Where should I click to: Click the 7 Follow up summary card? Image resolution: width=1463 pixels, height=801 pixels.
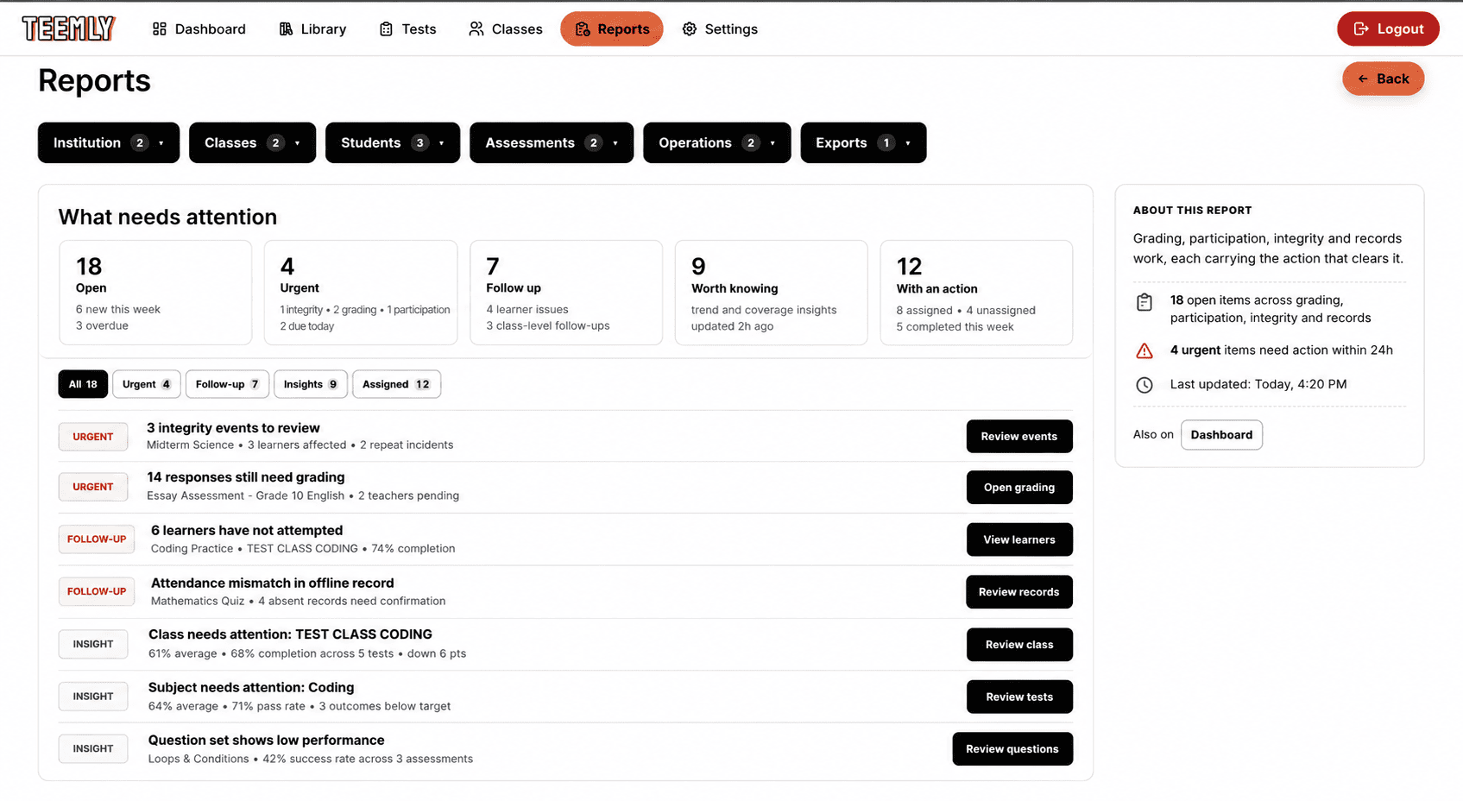(x=566, y=293)
